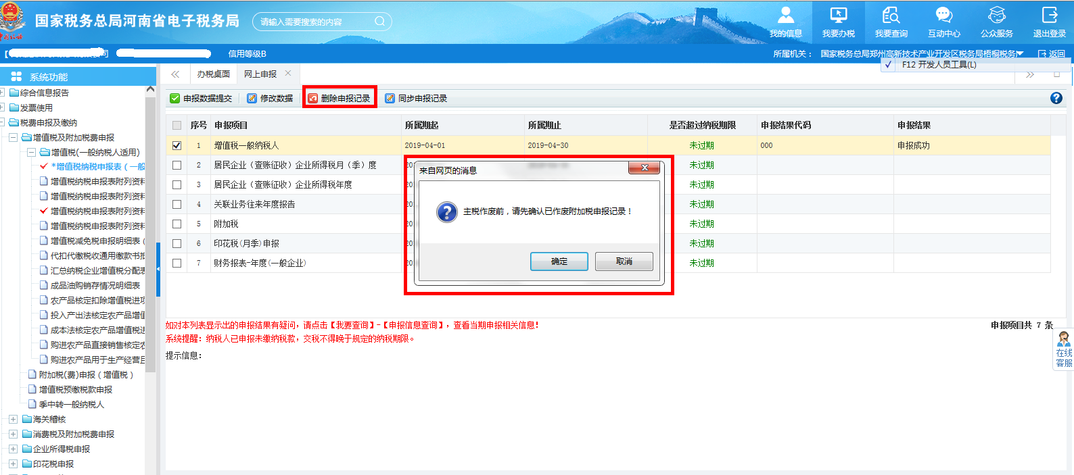The width and height of the screenshot is (1074, 475).
Task: Collapse the 增值税及附加税费申报 tree node
Action: coord(13,138)
